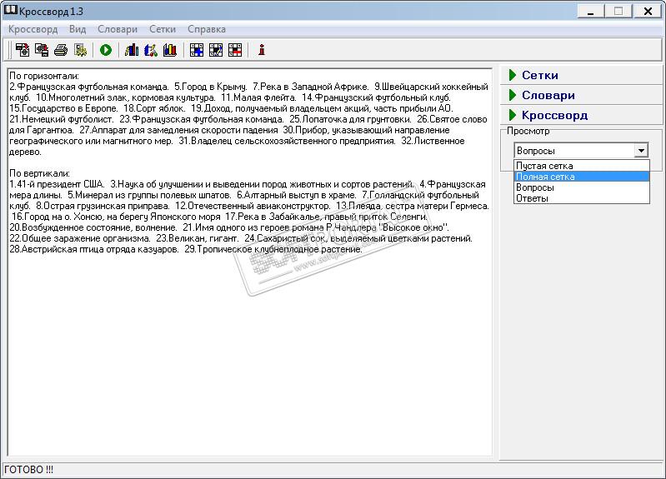Click the grid icon with a pencil
Image resolution: width=666 pixels, height=479 pixels.
[215, 50]
